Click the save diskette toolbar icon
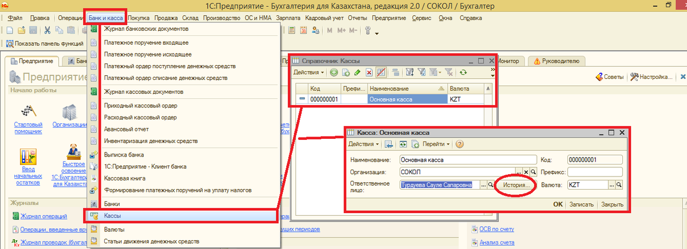 click(33, 30)
